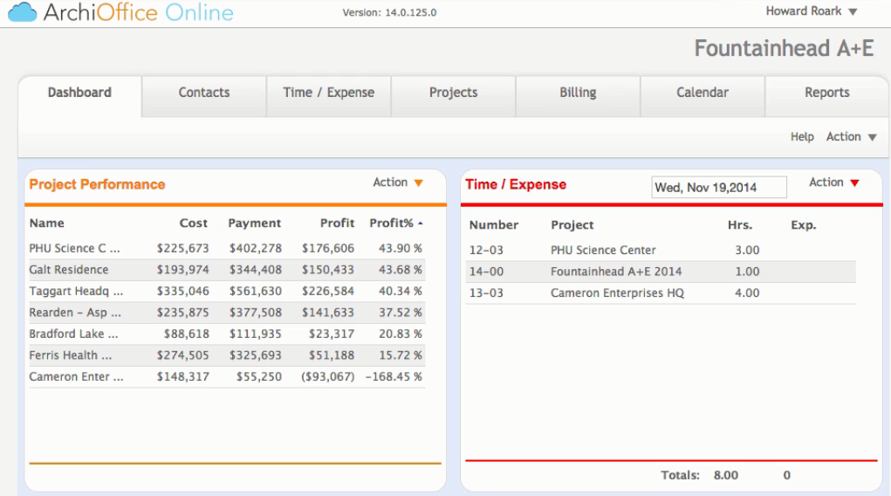Sort by the Profit column header

tap(337, 223)
